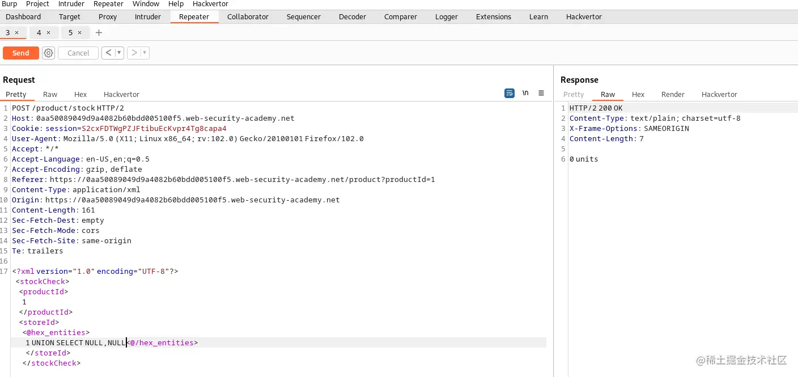Image resolution: width=798 pixels, height=377 pixels.
Task: Add a new Repeater tab with plus
Action: coord(99,32)
